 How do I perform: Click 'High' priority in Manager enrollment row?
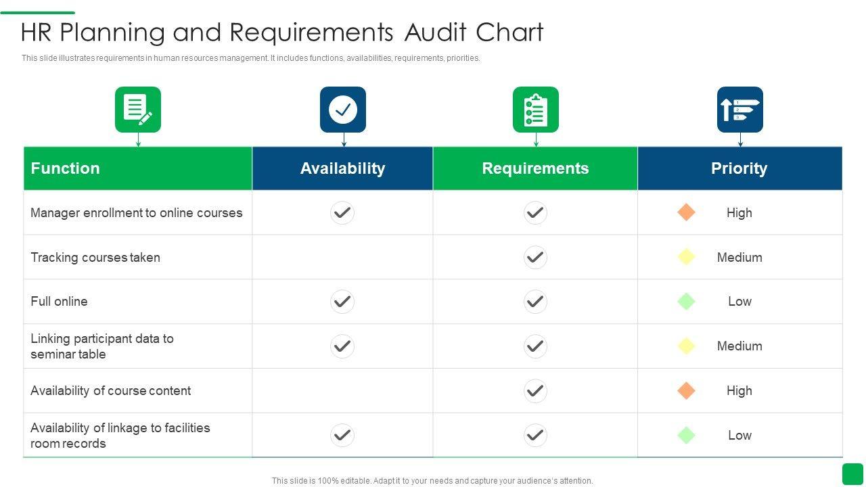click(739, 212)
